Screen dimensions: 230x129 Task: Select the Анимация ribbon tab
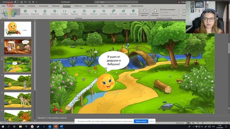pyautogui.click(x=66, y=6)
